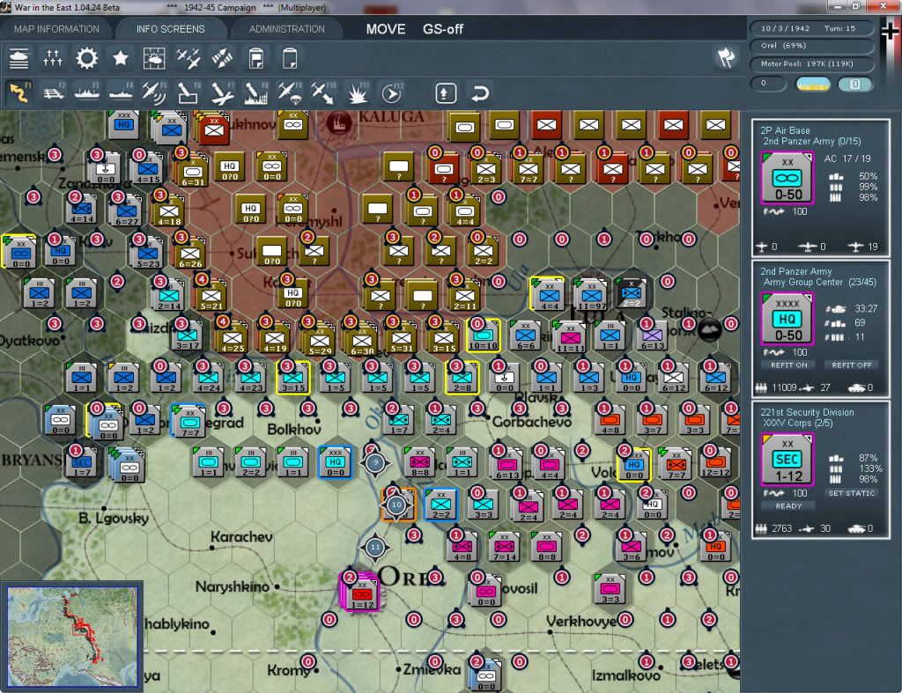Toggle the teal pill showing 0

(855, 84)
